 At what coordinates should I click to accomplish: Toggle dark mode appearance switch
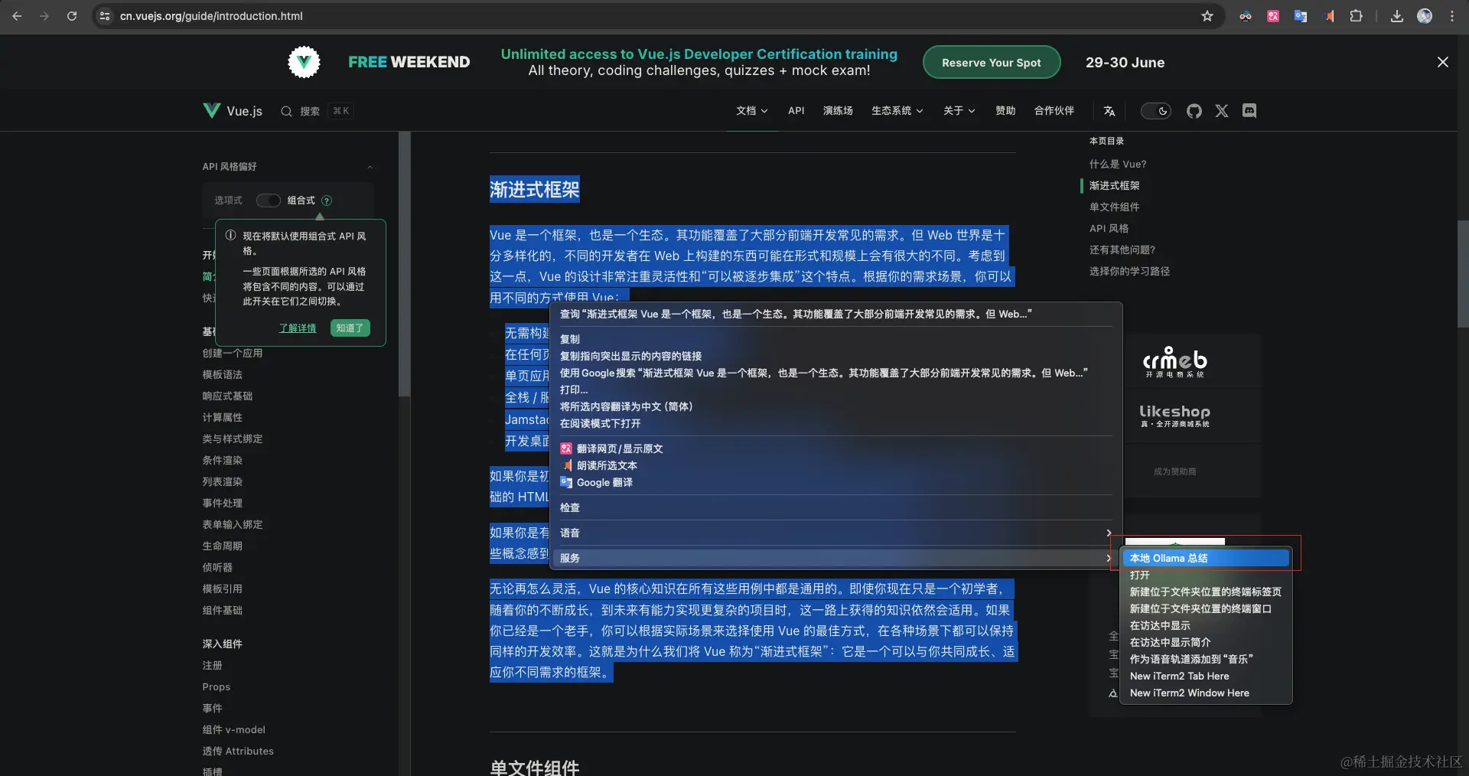(x=1155, y=111)
